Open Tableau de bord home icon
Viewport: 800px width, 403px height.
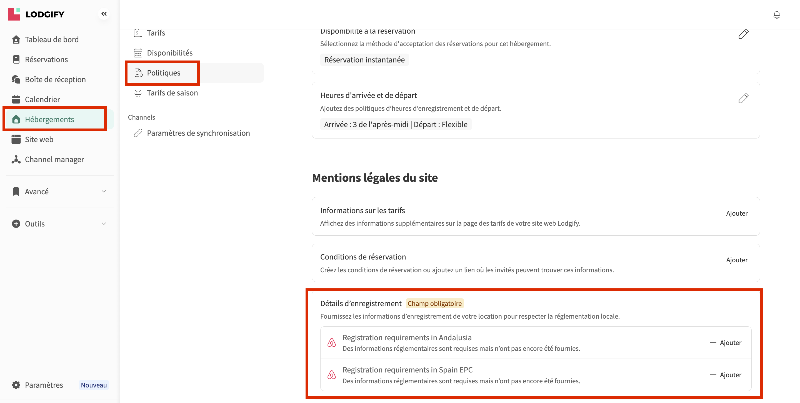(x=16, y=40)
